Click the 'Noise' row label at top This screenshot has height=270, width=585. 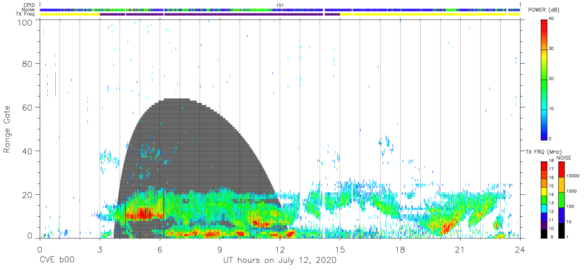point(29,10)
